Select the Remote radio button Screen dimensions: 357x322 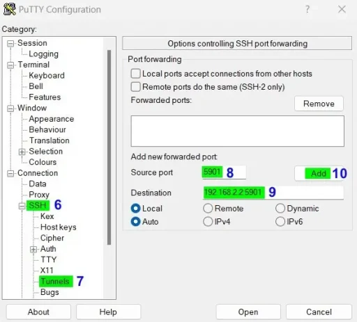208,208
